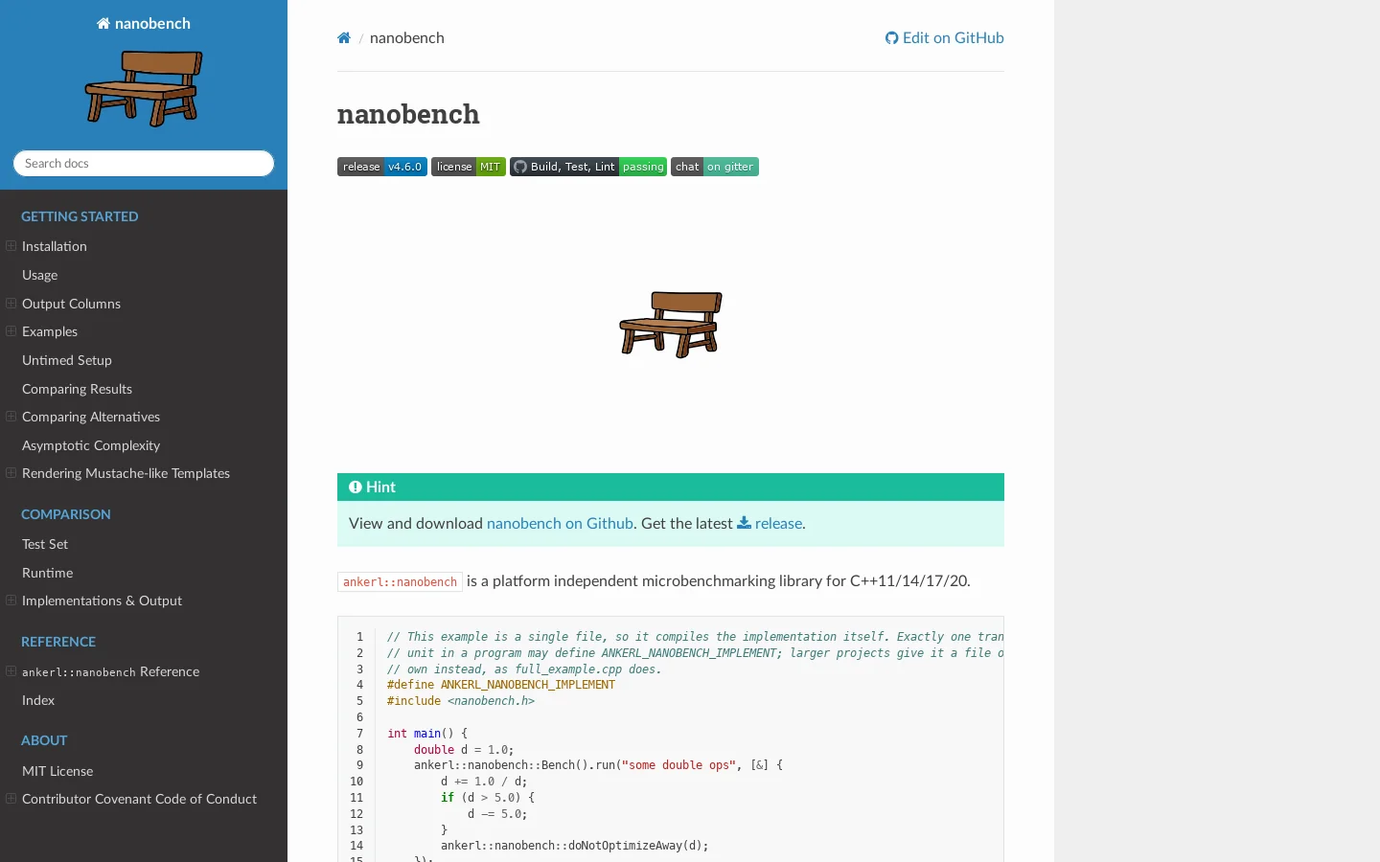Open the Installation page

(55, 246)
